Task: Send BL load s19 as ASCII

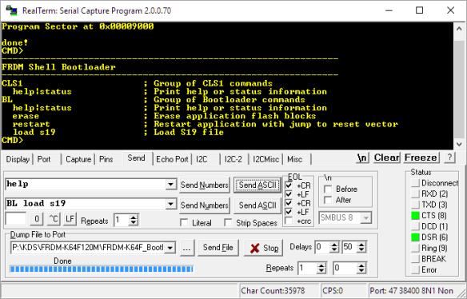Action: (x=257, y=205)
